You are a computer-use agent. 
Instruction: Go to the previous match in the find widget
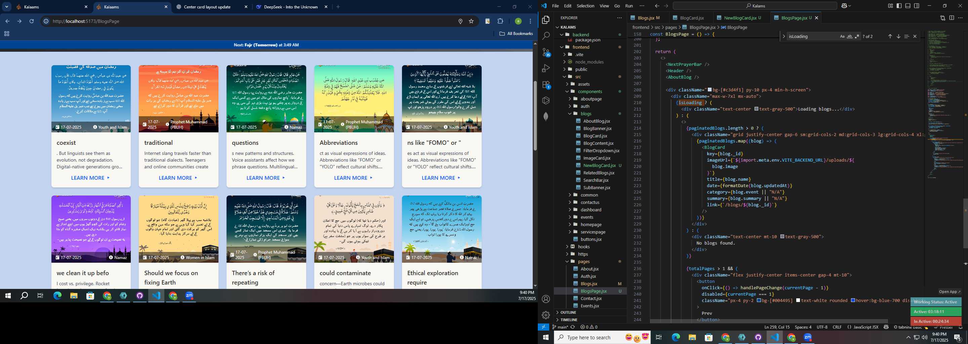(890, 36)
